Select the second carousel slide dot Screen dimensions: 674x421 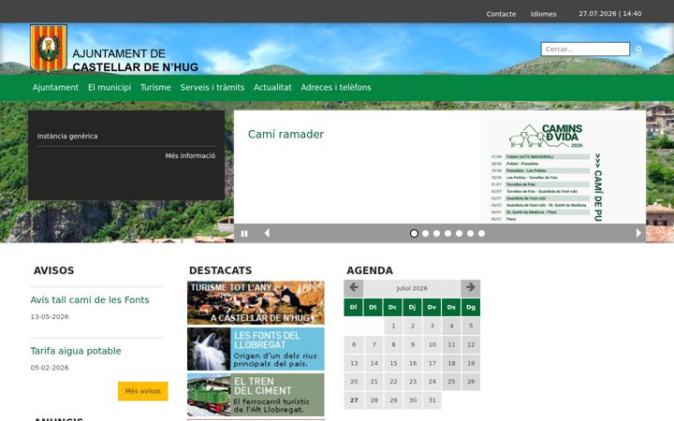[x=426, y=233]
